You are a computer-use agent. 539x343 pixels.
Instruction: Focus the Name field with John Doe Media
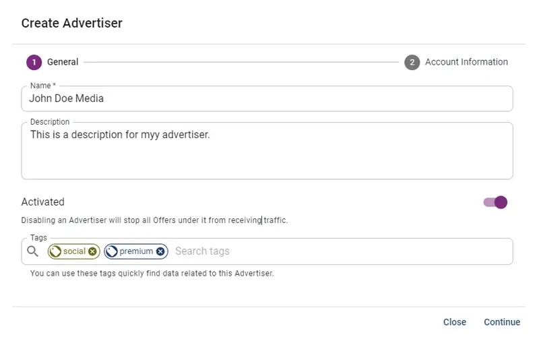pyautogui.click(x=267, y=98)
